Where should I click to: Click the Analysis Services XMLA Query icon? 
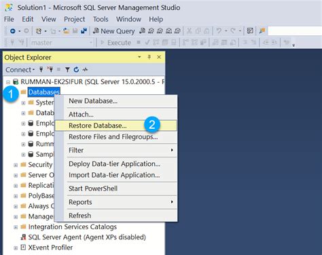point(168,31)
